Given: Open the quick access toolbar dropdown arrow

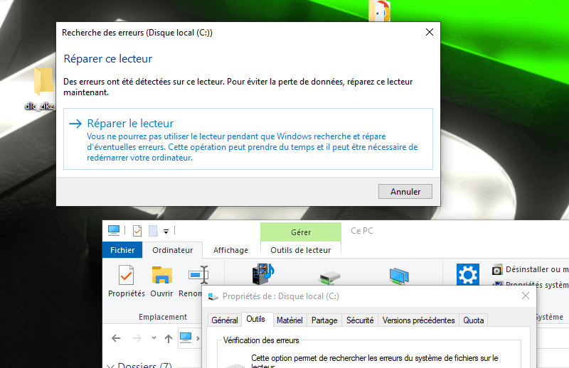Looking at the screenshot, I should click(x=166, y=232).
